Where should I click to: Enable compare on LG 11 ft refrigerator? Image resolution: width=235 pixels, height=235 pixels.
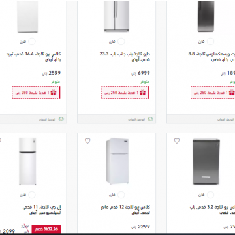point(32,195)
